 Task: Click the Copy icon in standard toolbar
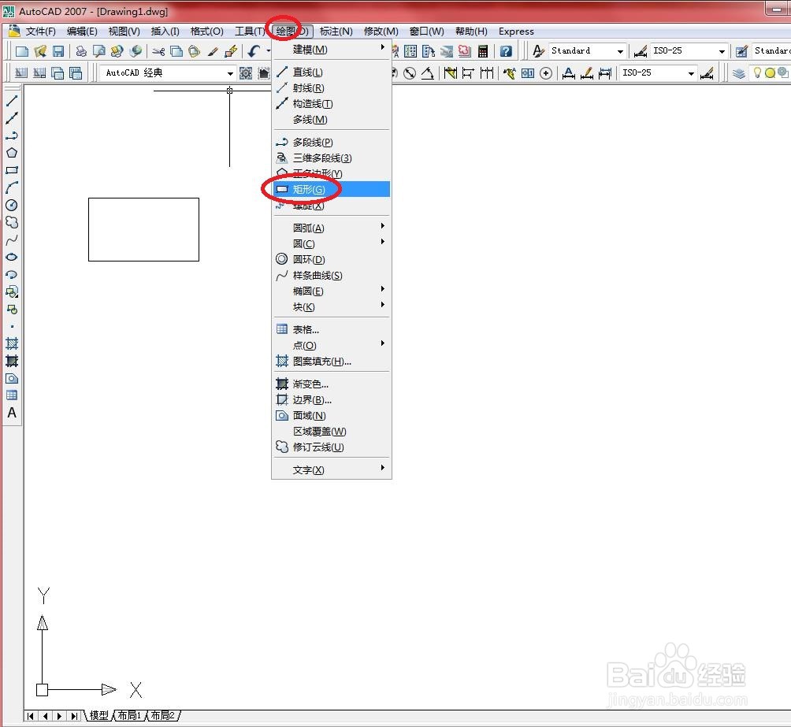[x=176, y=51]
